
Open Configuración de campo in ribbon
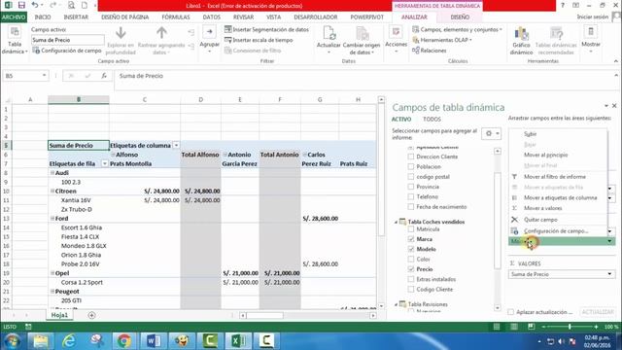[x=67, y=51]
